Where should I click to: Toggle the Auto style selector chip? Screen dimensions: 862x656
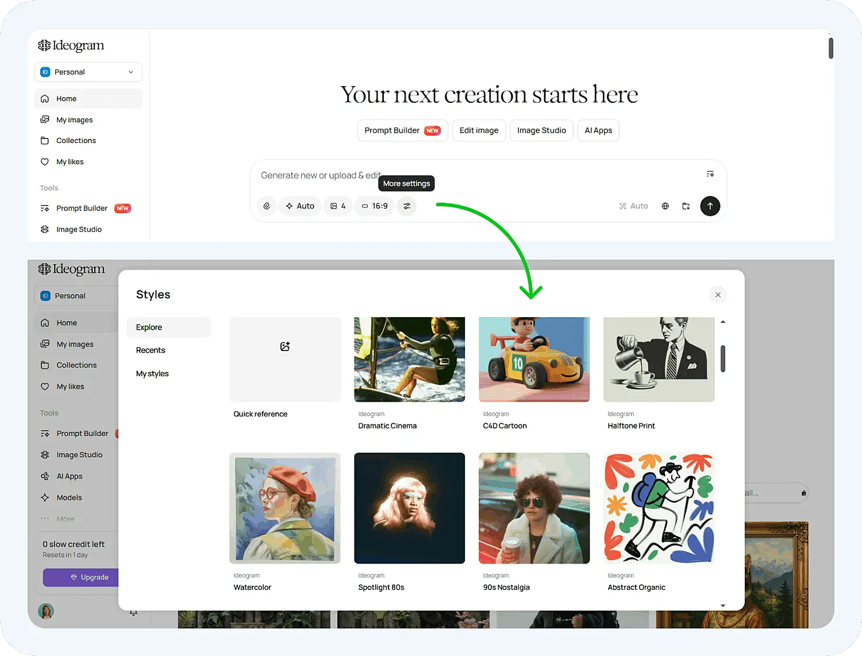click(300, 206)
